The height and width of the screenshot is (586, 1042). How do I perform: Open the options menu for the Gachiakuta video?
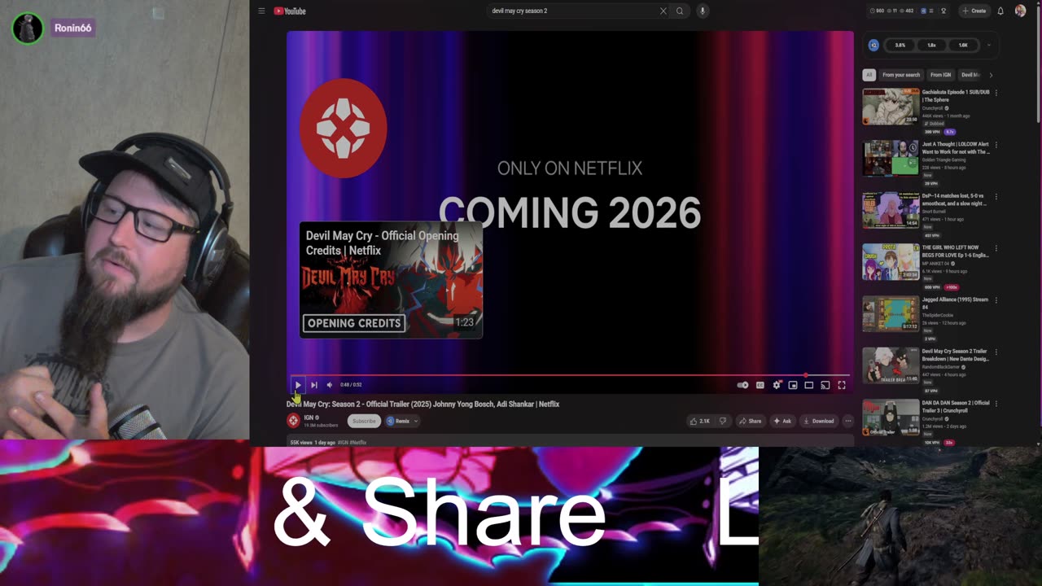(996, 93)
